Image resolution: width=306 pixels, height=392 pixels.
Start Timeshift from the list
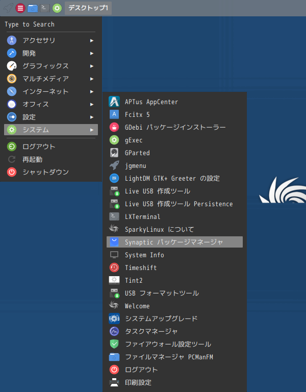[x=174, y=267]
